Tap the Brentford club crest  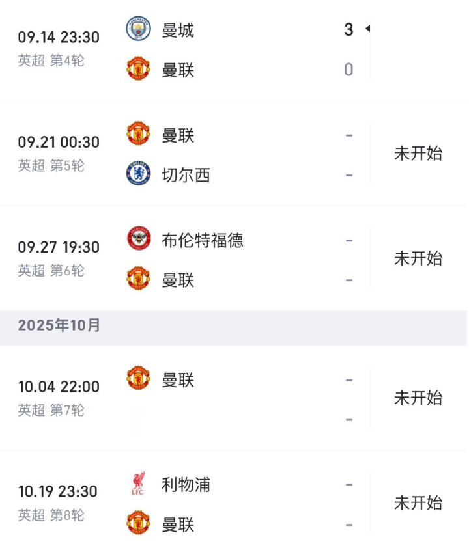click(138, 240)
